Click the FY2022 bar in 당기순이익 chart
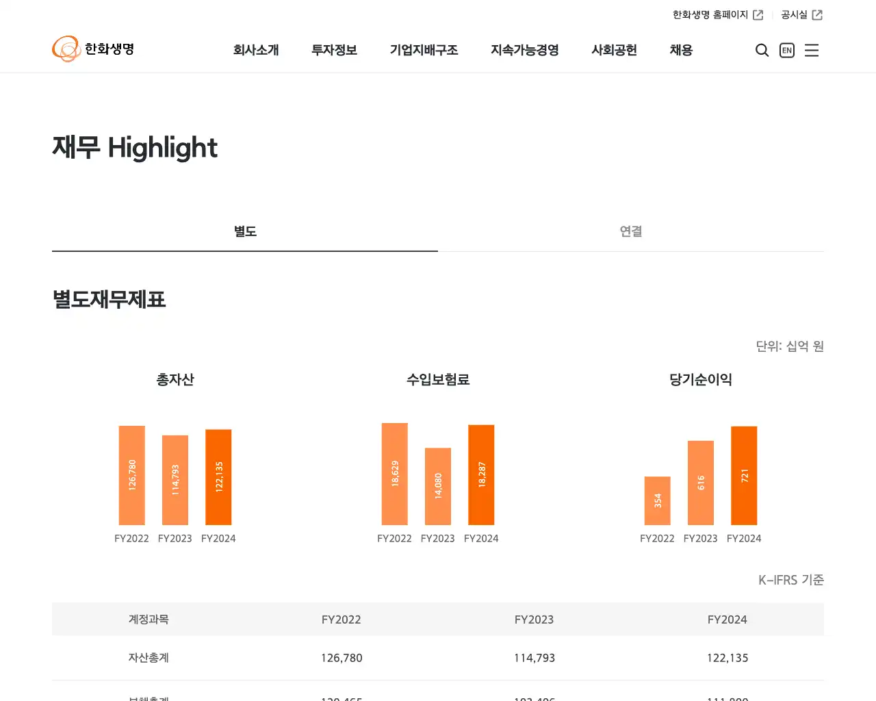 point(657,500)
